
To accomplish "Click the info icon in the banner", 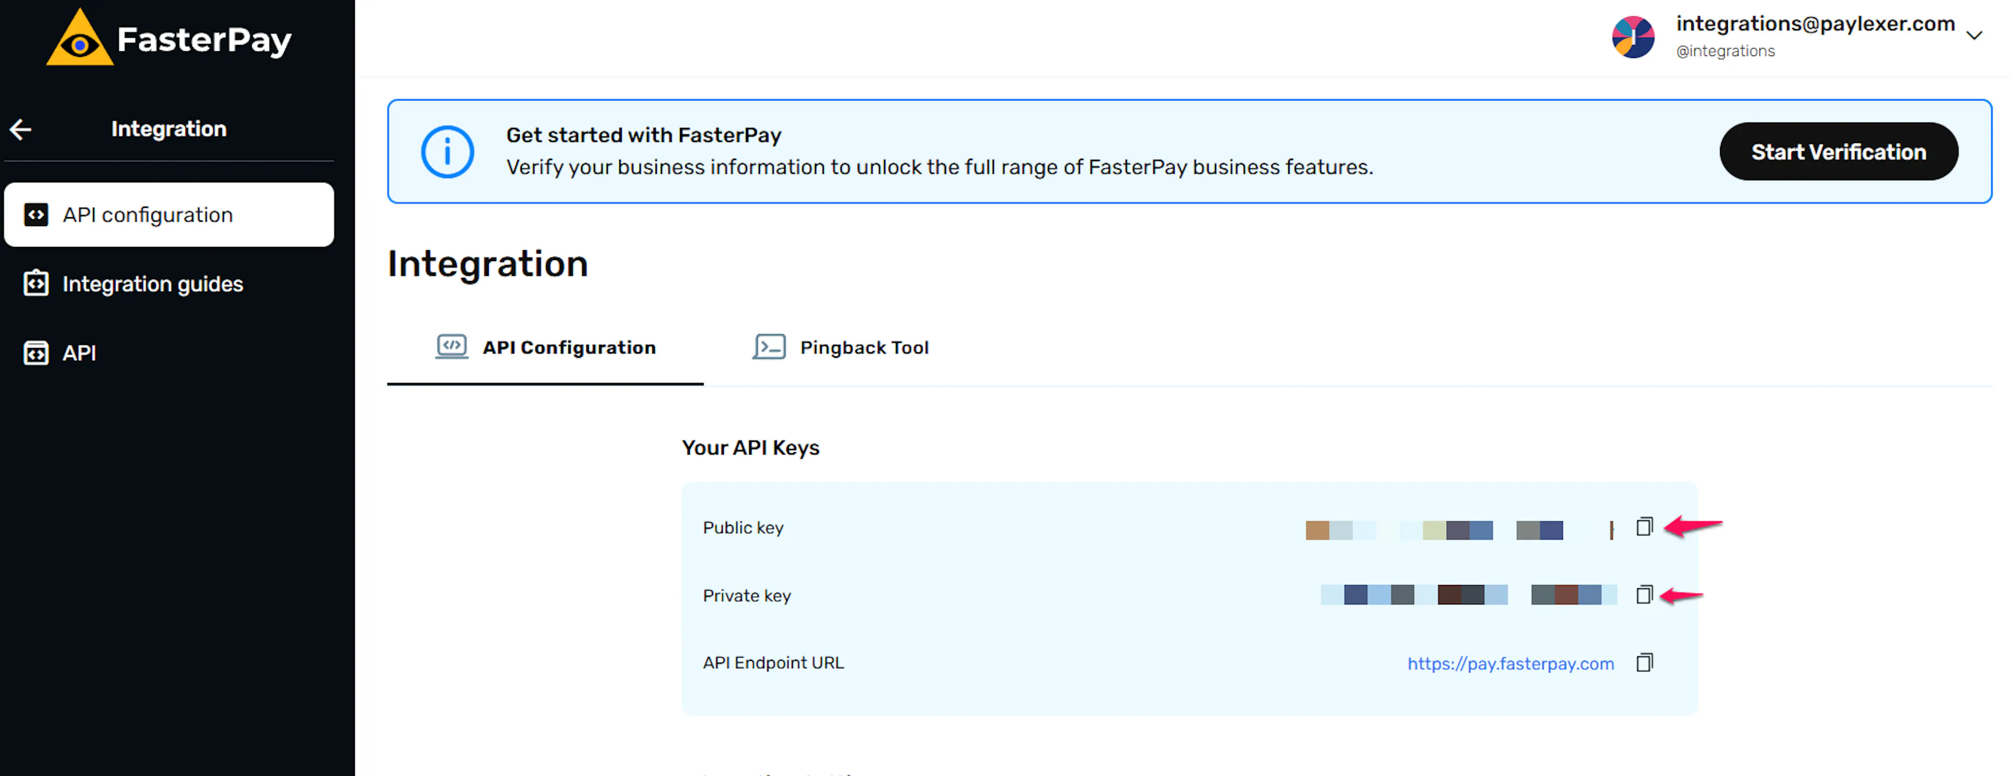I will tap(447, 152).
